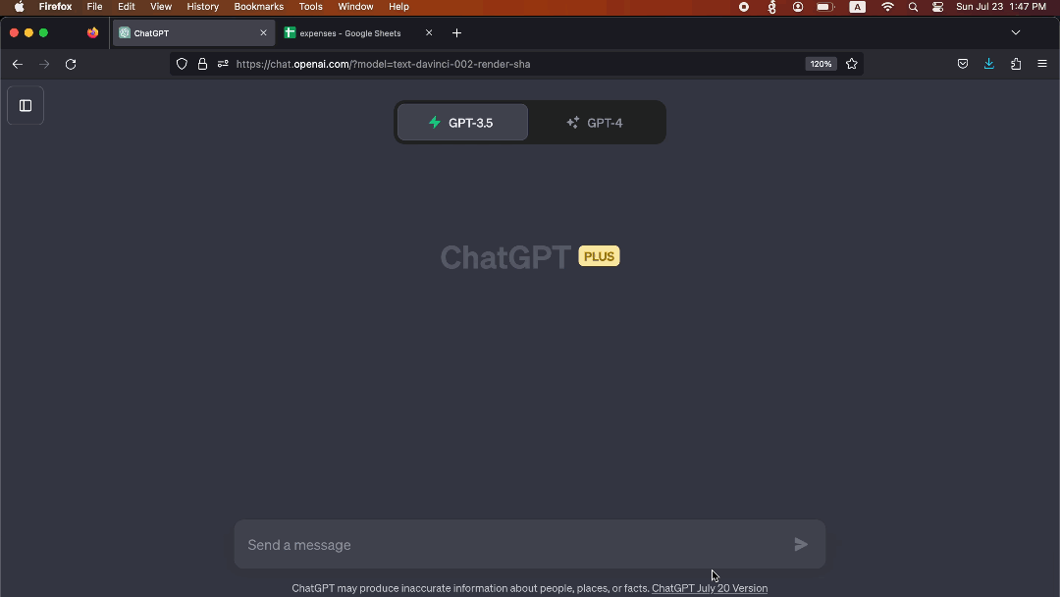The image size is (1060, 597).
Task: Open the site permissions icon in the address bar
Action: (223, 64)
